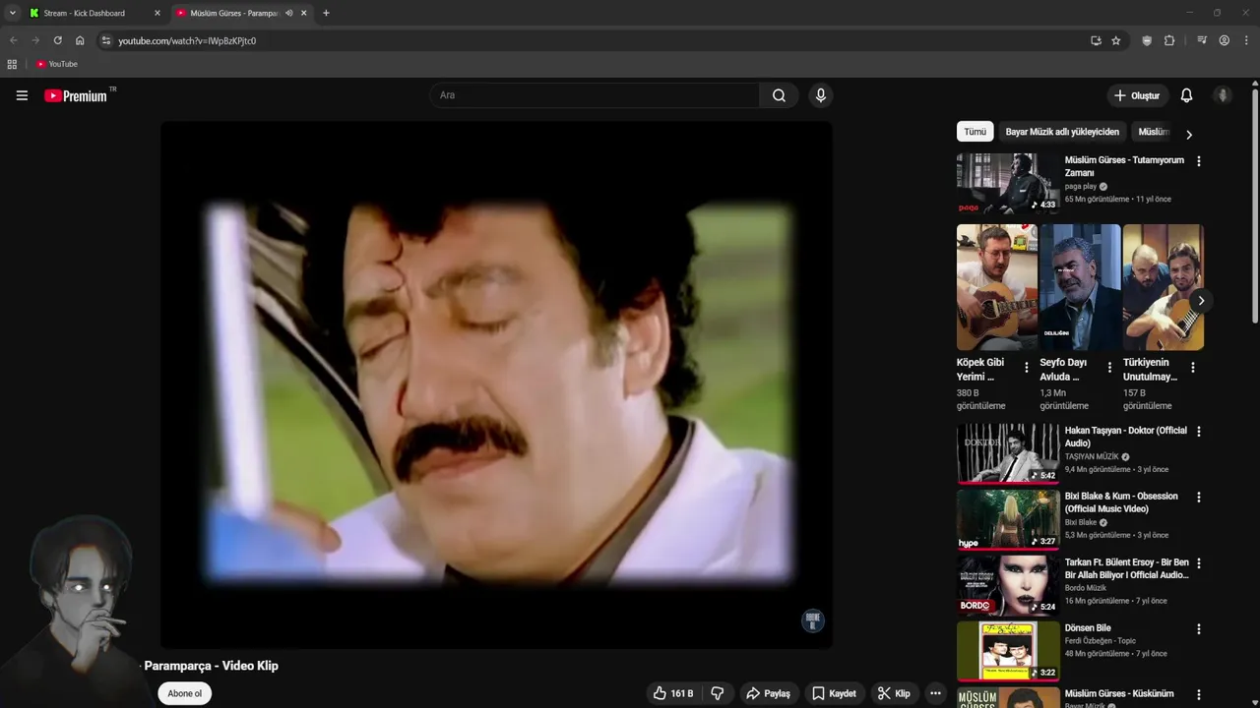Open Hakan Taşıyan - Doktor video title
The image size is (1260, 708).
[1125, 437]
